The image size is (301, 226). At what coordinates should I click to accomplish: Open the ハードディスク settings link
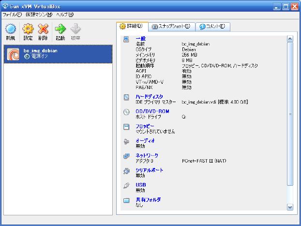pyautogui.click(x=149, y=97)
